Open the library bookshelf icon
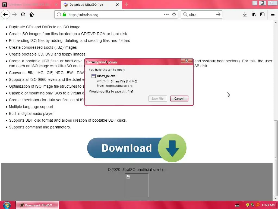 coord(254,15)
